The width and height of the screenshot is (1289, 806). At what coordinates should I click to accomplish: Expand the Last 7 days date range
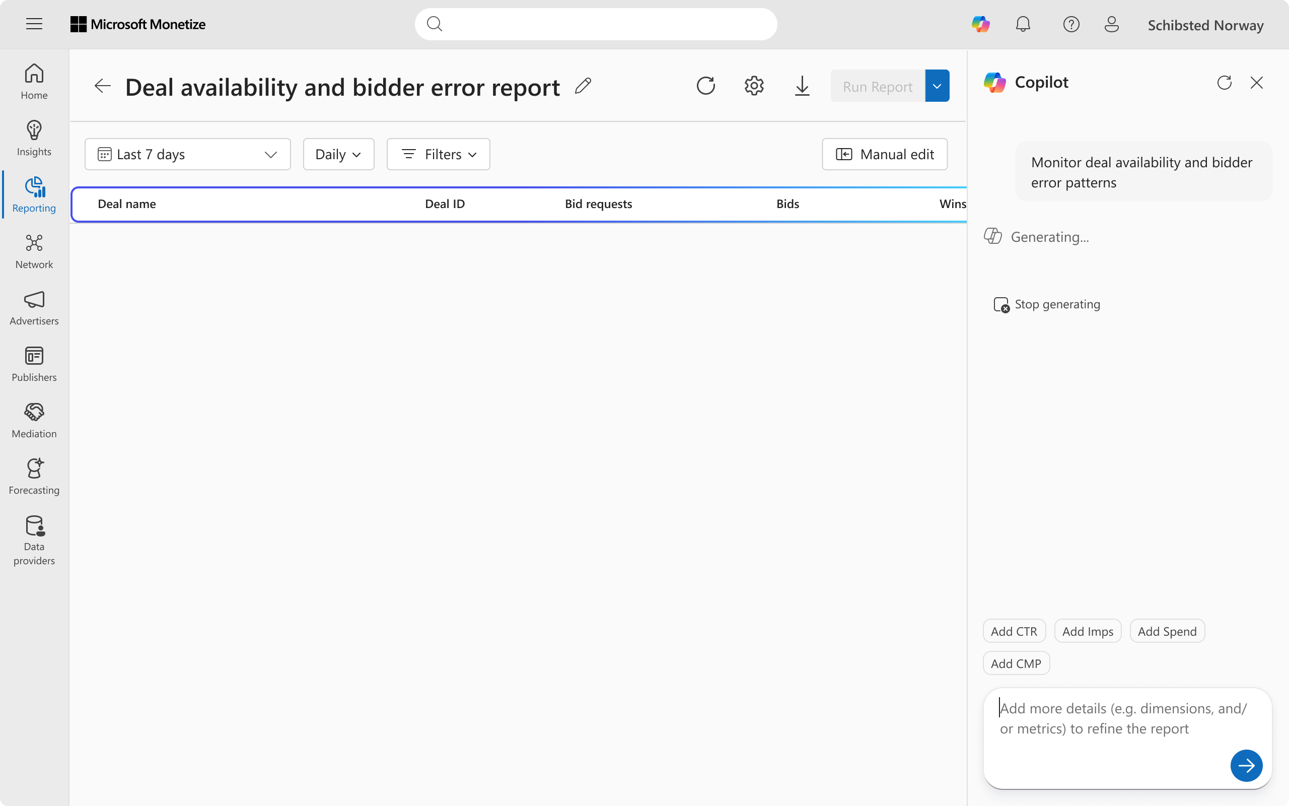187,155
